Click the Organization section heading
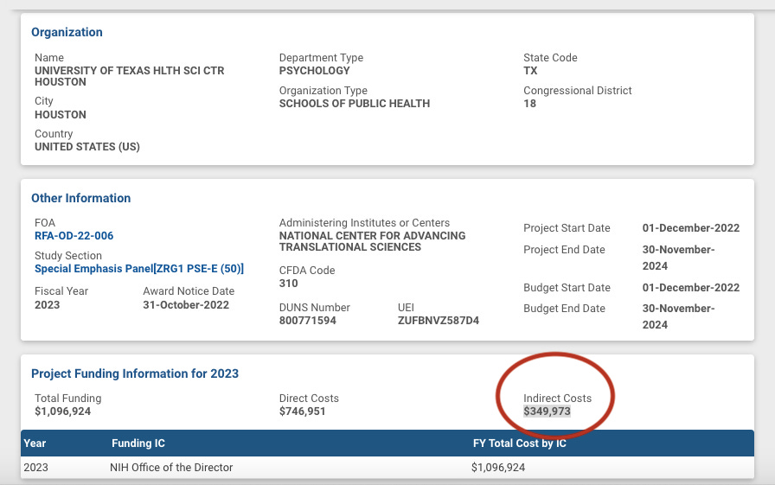This screenshot has height=485, width=775. (67, 32)
